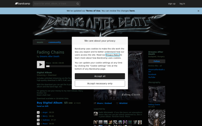The width and height of the screenshot is (202, 126).
Task: Switch to the community tab
Action: point(55,42)
